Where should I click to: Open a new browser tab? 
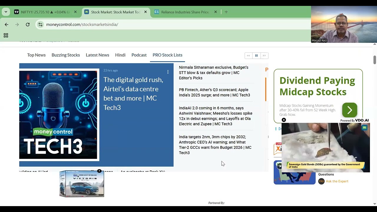tap(226, 12)
